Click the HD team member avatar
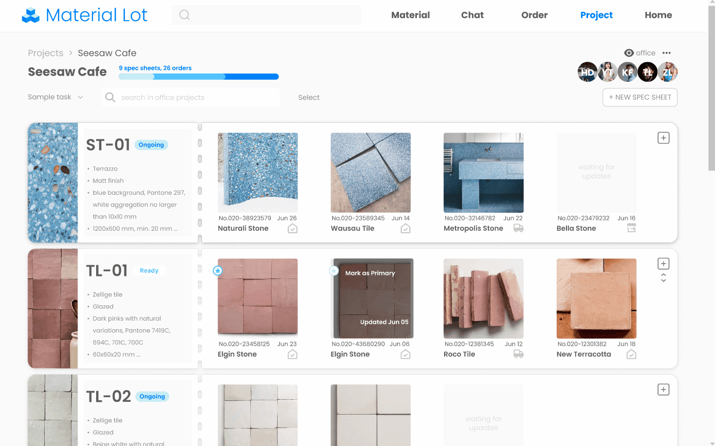715x446 pixels. coord(587,72)
